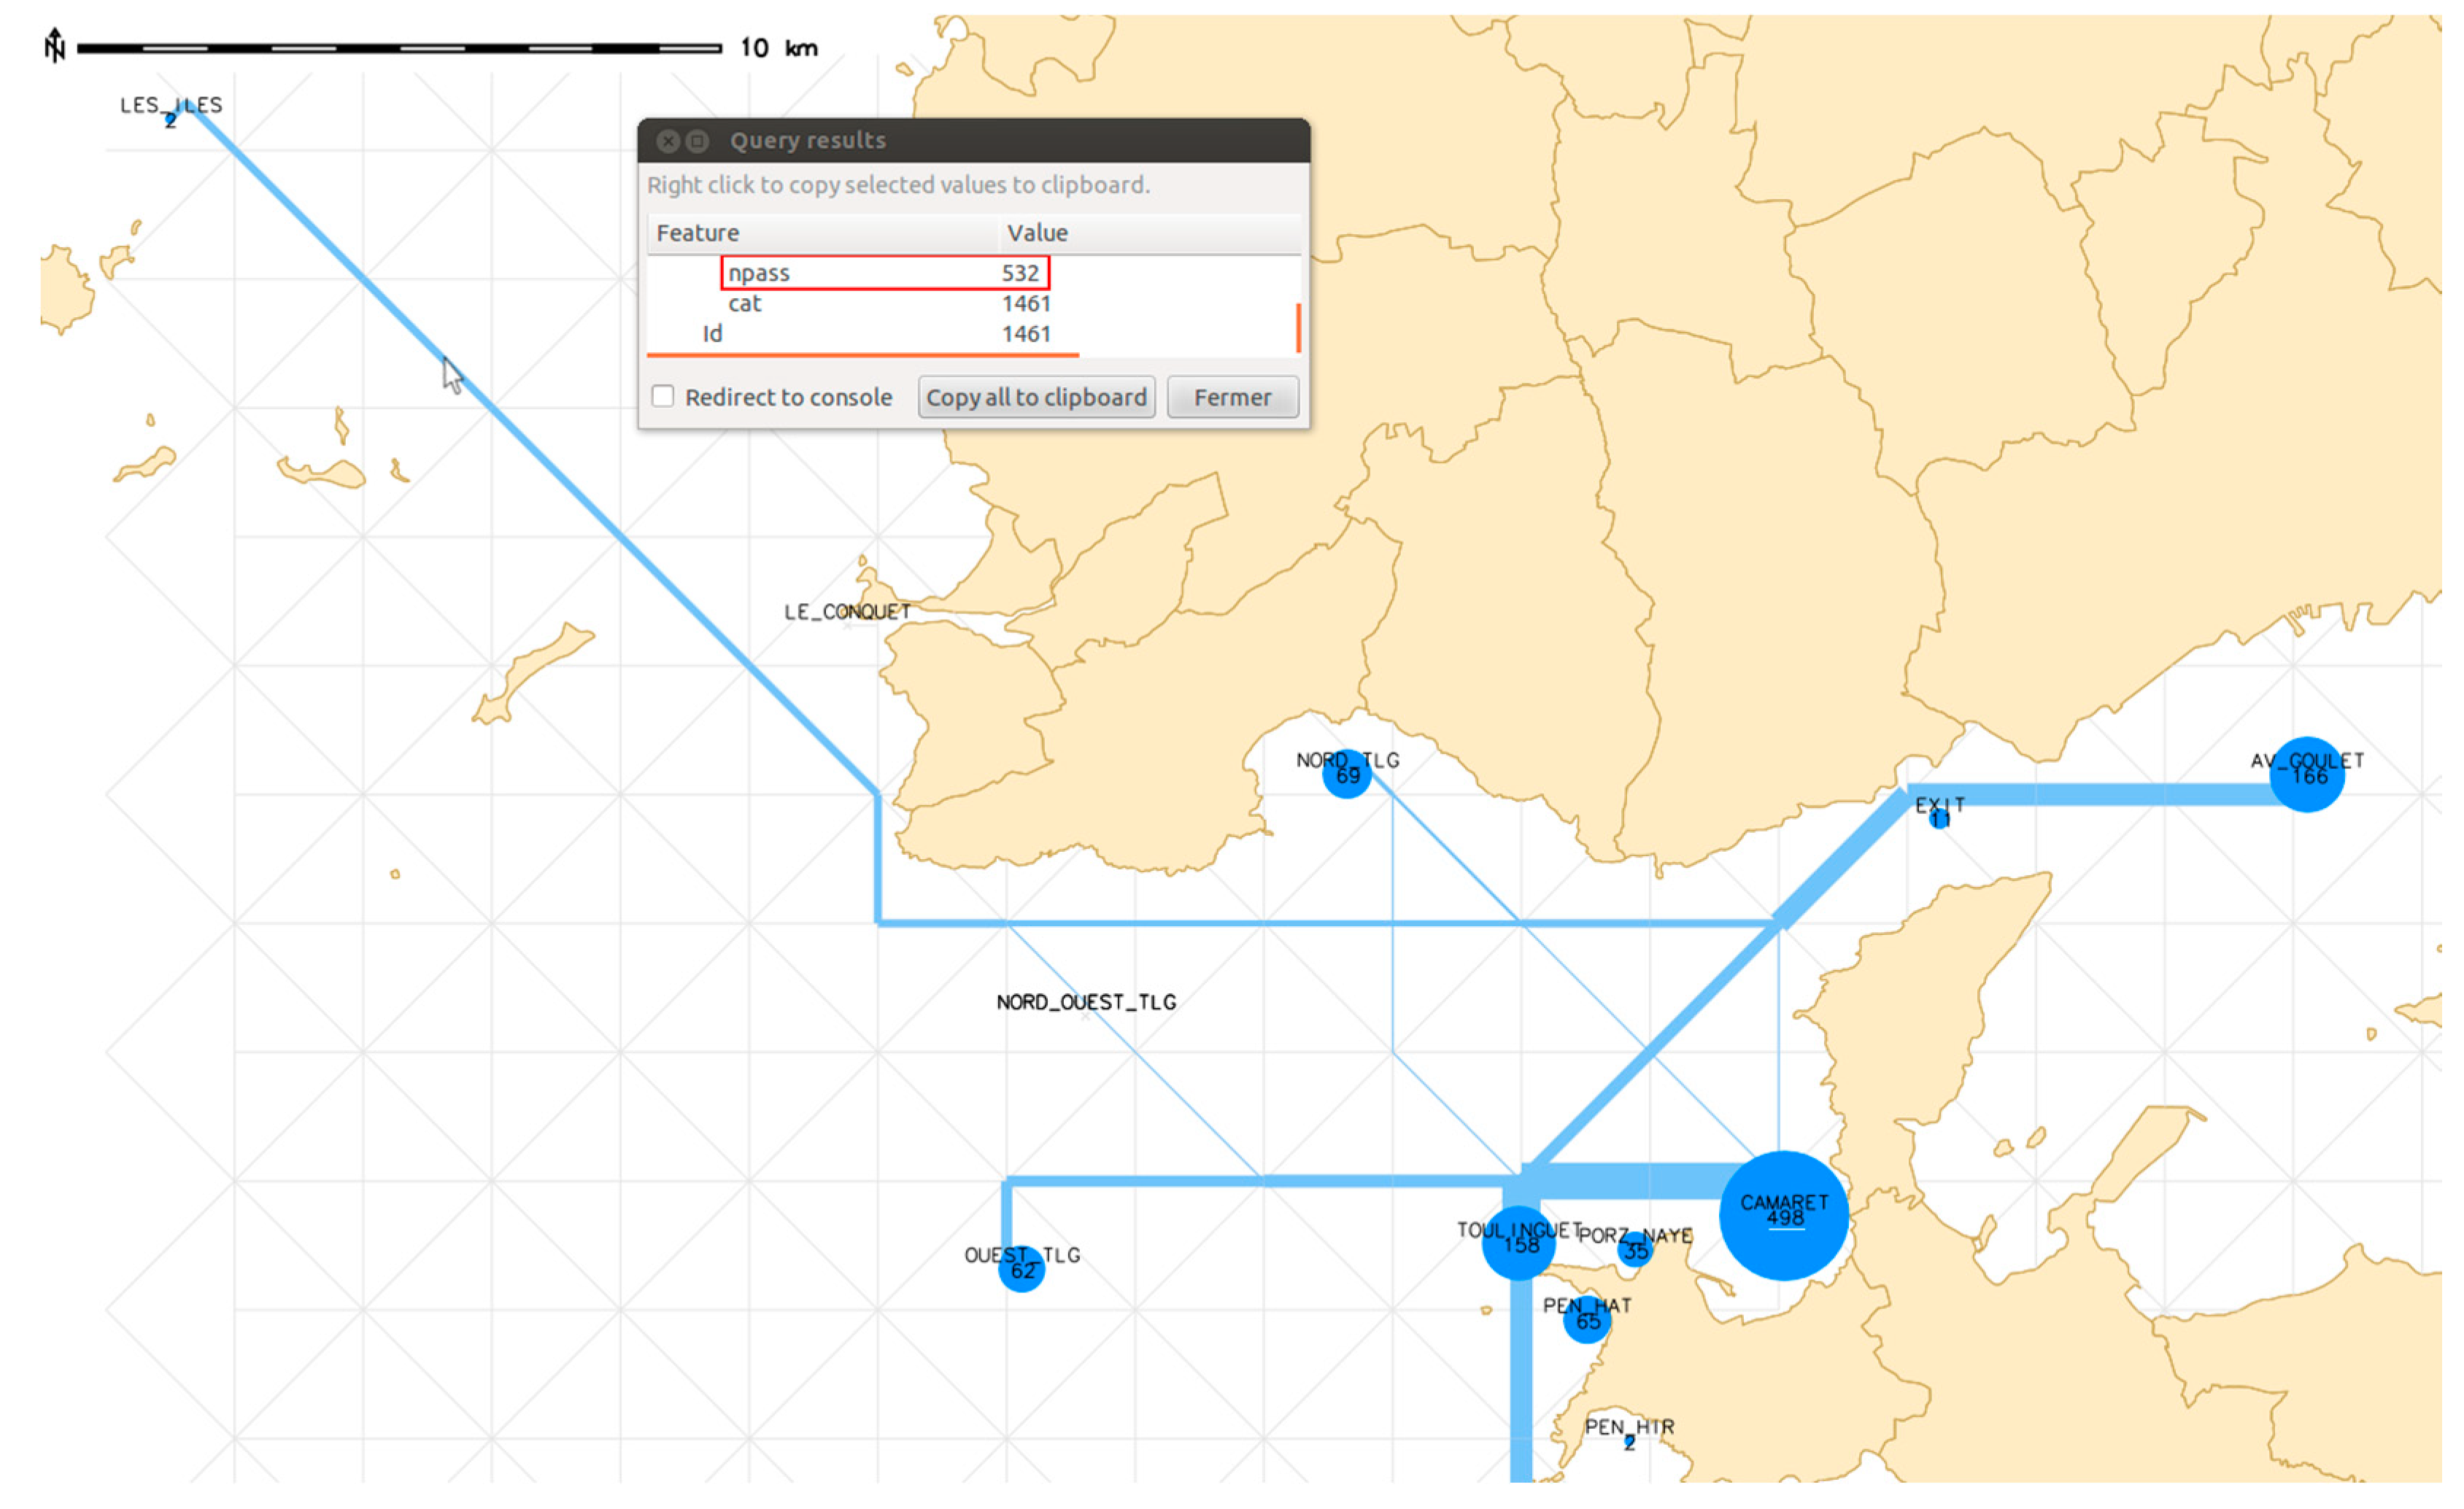Click the vertical orange scrollbar in results
The height and width of the screenshot is (1509, 2464).
[x=1298, y=327]
